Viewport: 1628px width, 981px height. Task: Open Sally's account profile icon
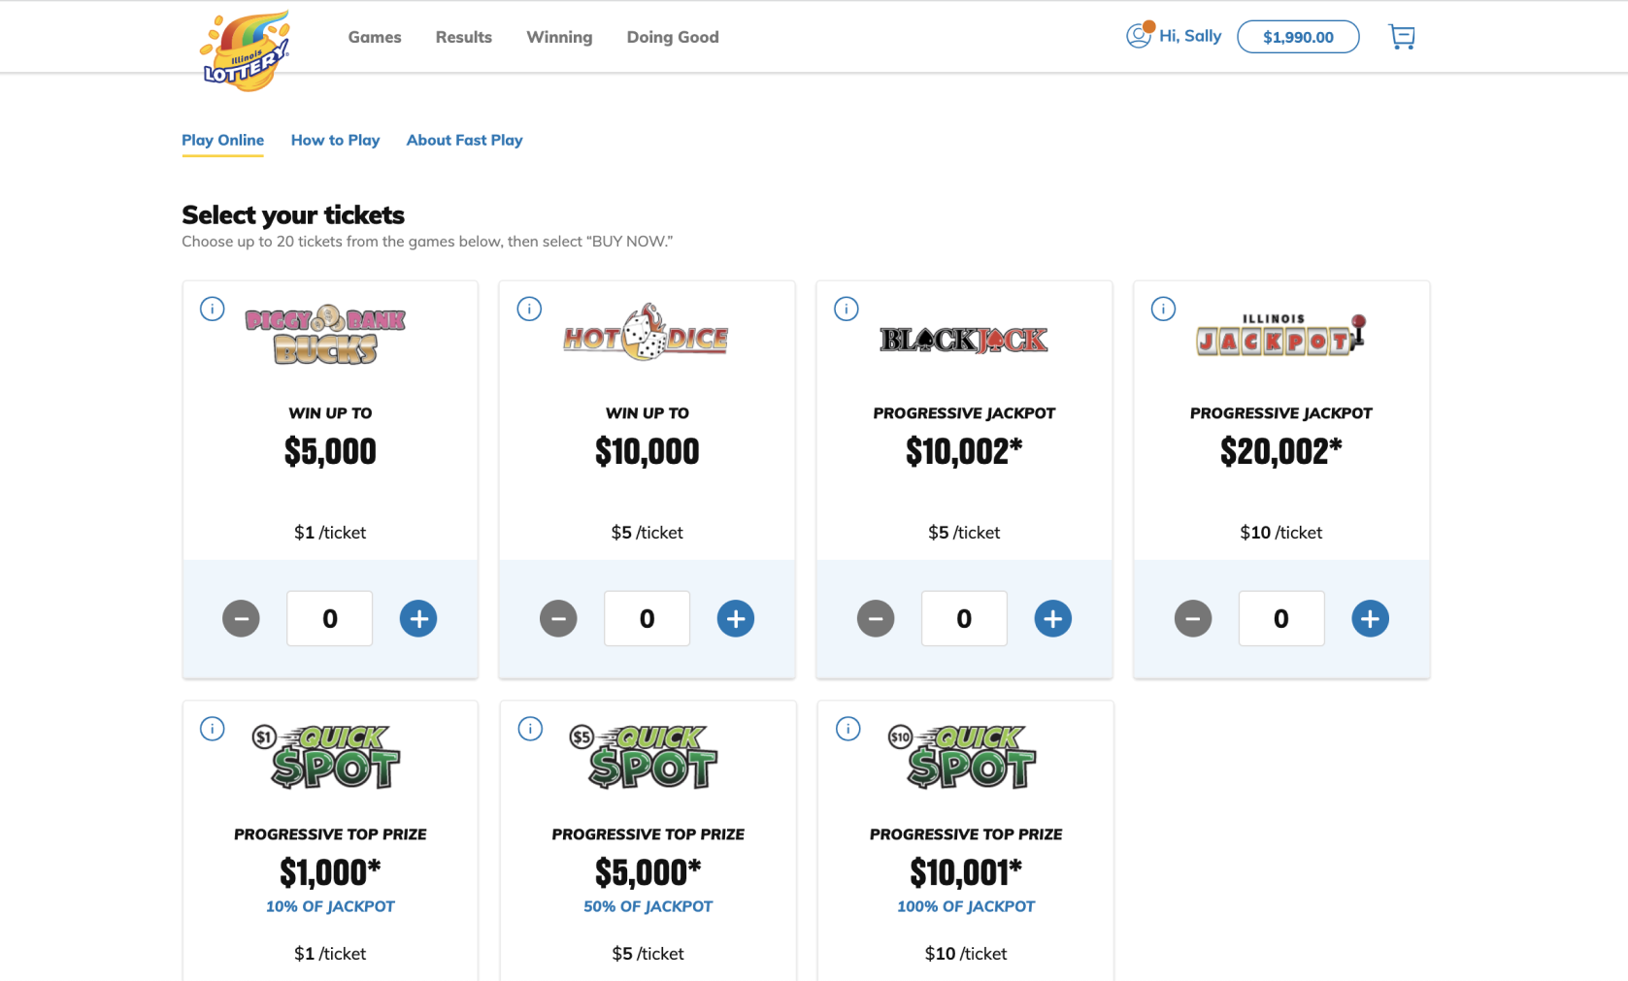(x=1139, y=36)
